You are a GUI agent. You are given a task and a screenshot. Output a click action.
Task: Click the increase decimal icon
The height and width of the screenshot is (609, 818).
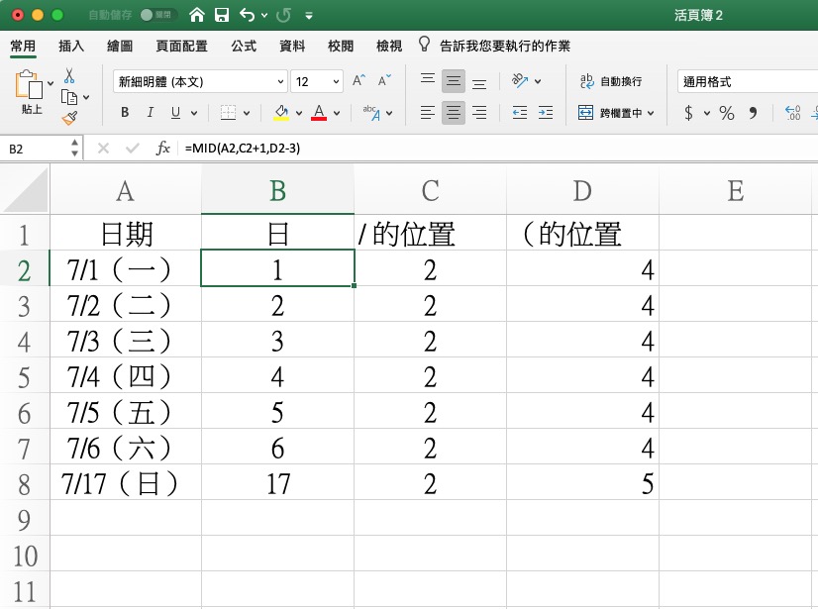pyautogui.click(x=792, y=112)
